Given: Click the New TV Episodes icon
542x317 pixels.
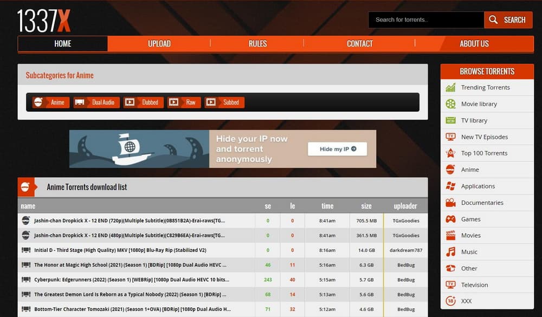Looking at the screenshot, I should click(x=450, y=137).
